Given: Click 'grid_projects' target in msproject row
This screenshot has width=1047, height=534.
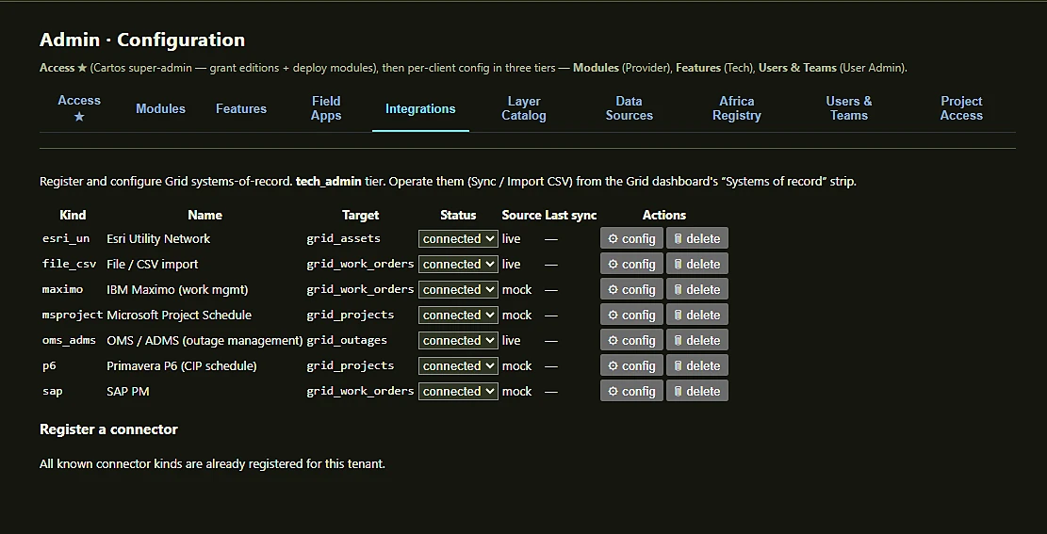Looking at the screenshot, I should 350,315.
